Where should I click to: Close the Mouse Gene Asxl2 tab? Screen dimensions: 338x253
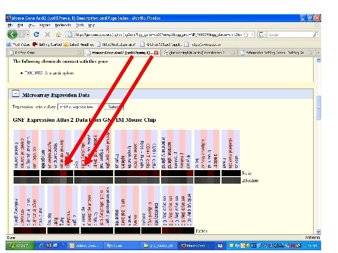coord(156,52)
